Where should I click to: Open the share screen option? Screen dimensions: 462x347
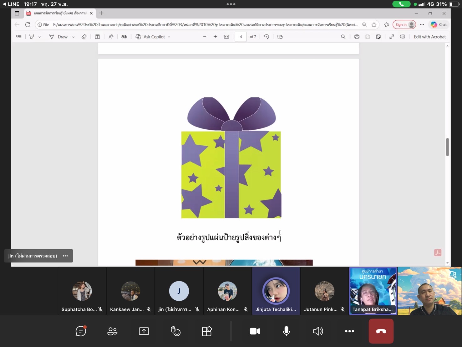(x=144, y=331)
